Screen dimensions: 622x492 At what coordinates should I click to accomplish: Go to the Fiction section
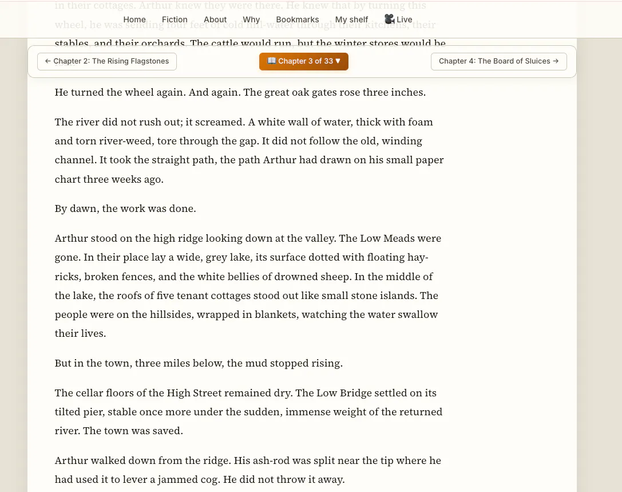point(175,19)
